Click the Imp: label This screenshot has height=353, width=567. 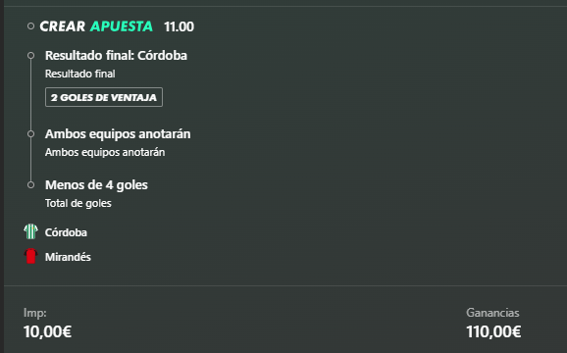pyautogui.click(x=35, y=313)
